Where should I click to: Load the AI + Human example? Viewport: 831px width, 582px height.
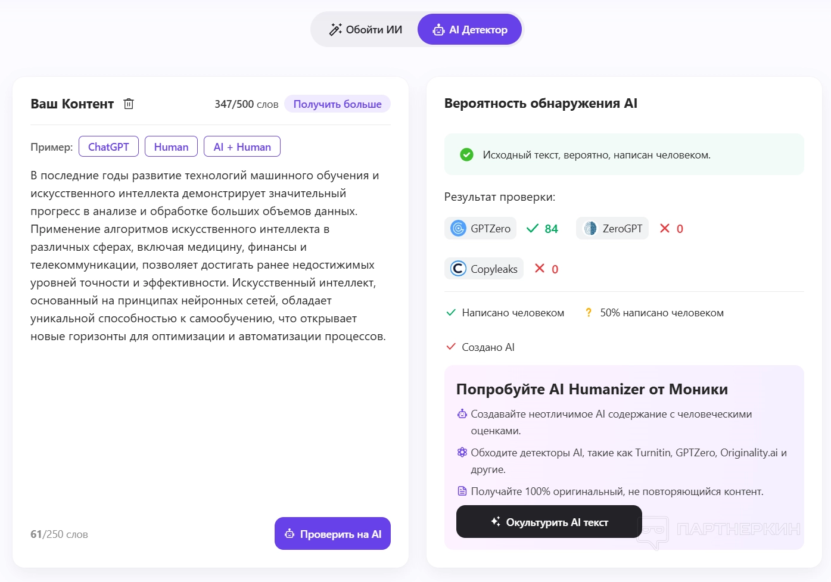click(242, 147)
